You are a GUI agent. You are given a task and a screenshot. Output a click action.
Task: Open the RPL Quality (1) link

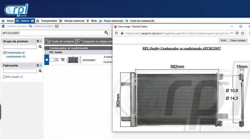point(14,77)
